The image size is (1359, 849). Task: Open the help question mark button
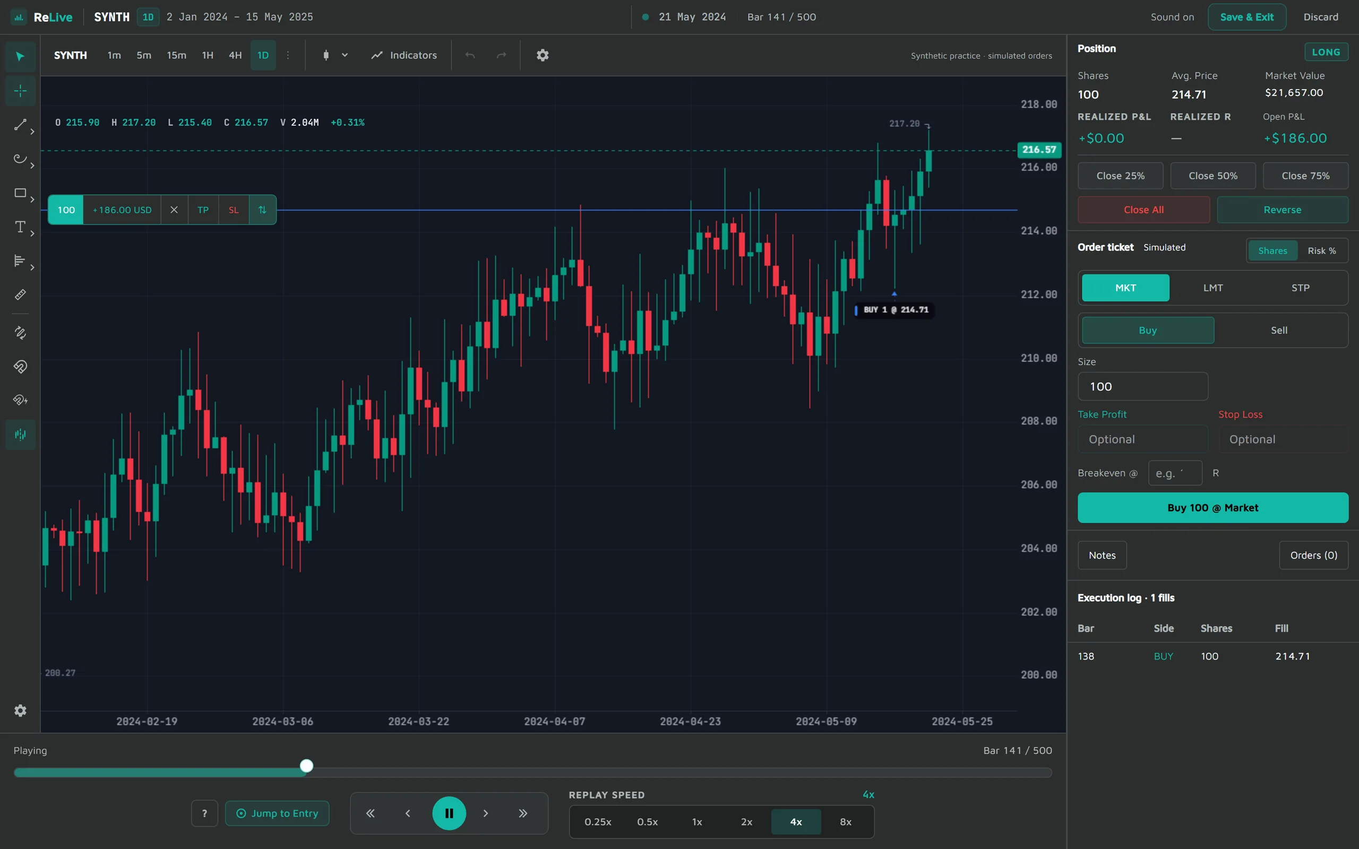(204, 813)
